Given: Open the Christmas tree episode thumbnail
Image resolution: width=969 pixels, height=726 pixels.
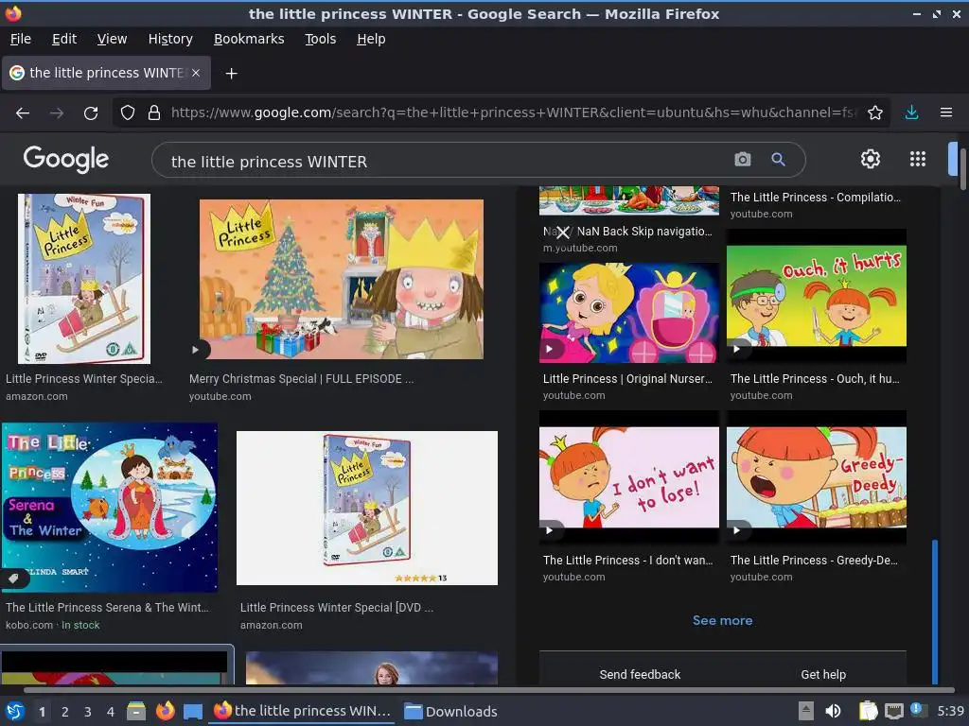Looking at the screenshot, I should click(x=341, y=279).
